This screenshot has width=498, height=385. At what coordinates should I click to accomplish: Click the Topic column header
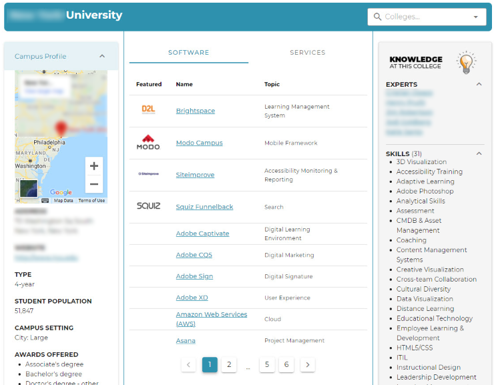(x=272, y=84)
